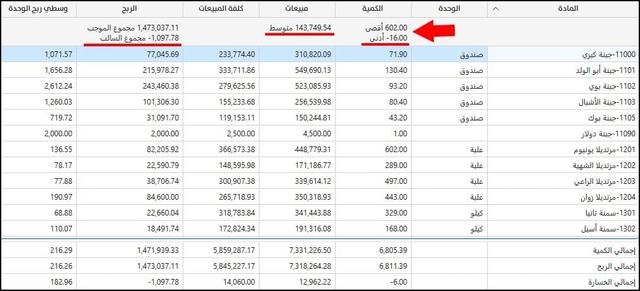Image resolution: width=640 pixels, height=291 pixels.
Task: Click unit profit average 2,612.24
Action: pyautogui.click(x=59, y=86)
